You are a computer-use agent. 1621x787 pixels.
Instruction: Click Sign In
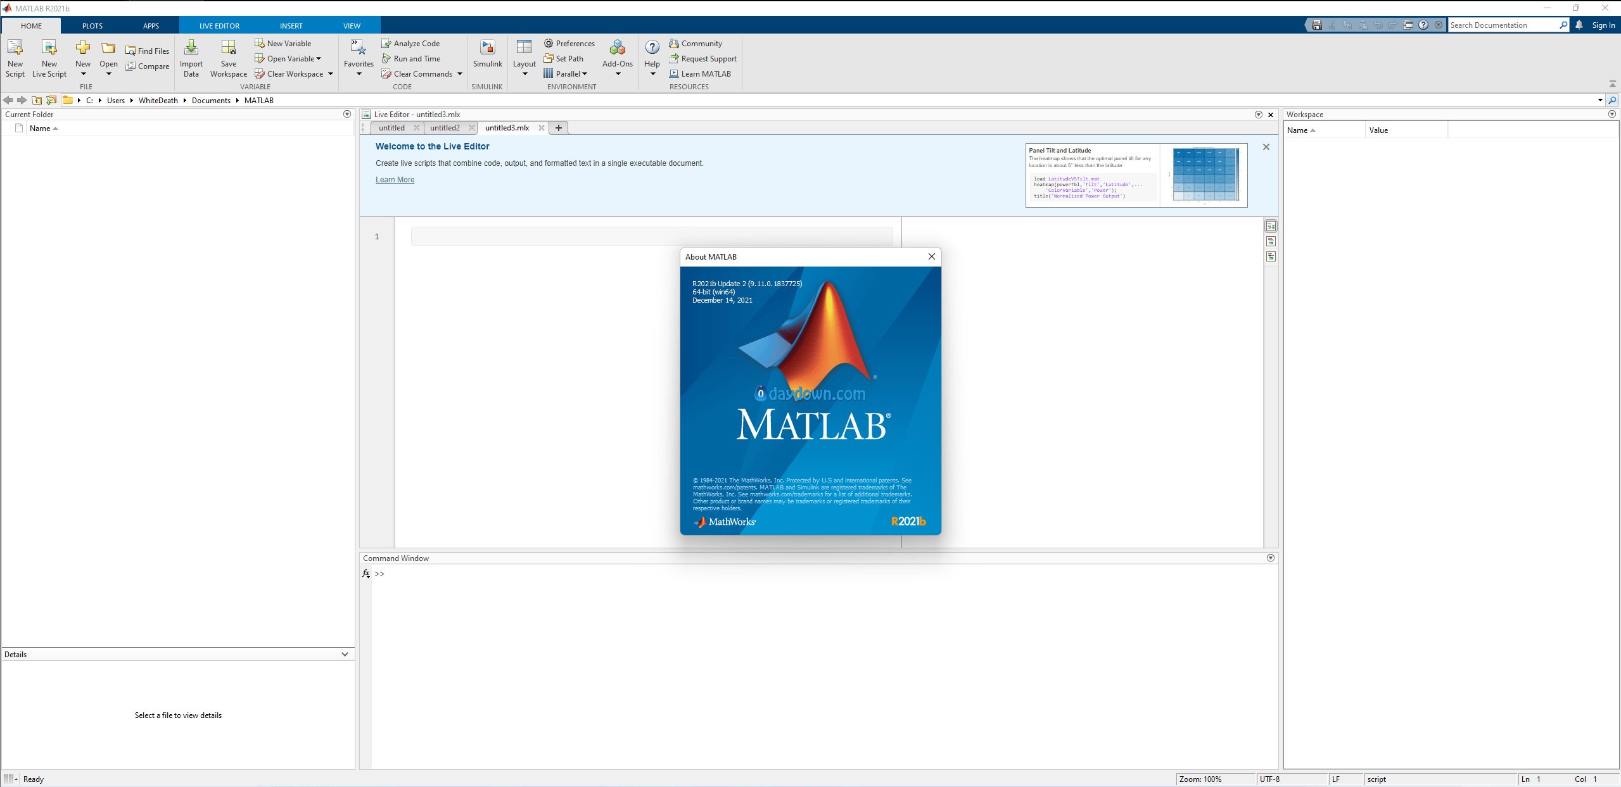(1603, 25)
